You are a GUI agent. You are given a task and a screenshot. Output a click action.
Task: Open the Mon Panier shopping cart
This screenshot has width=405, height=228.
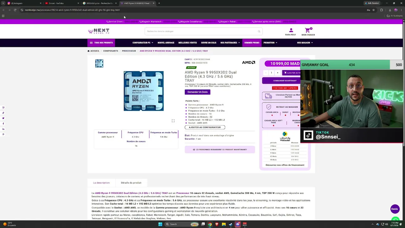click(308, 32)
